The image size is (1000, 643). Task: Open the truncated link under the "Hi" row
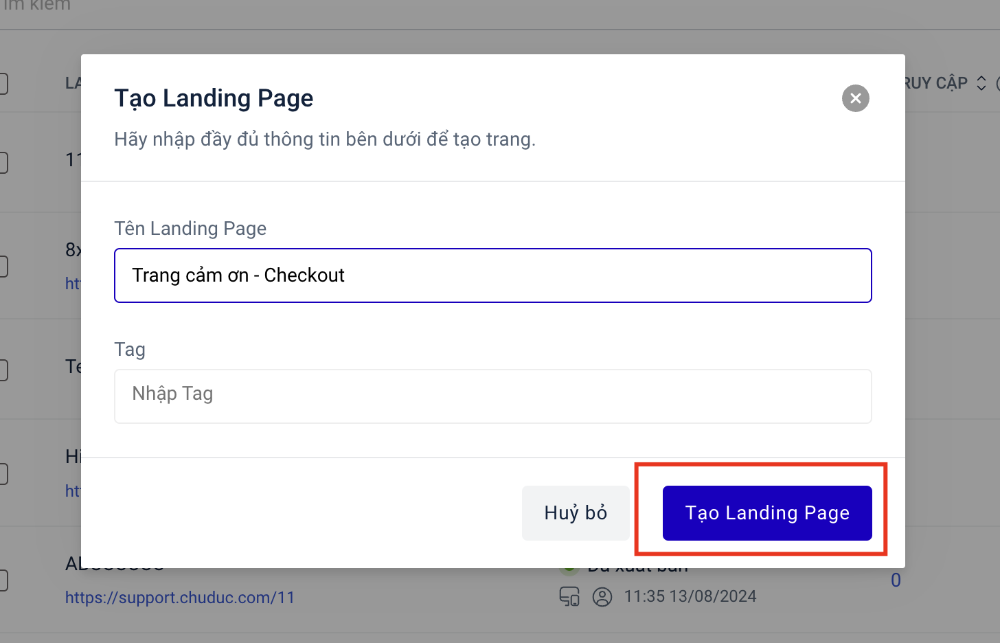click(x=73, y=491)
